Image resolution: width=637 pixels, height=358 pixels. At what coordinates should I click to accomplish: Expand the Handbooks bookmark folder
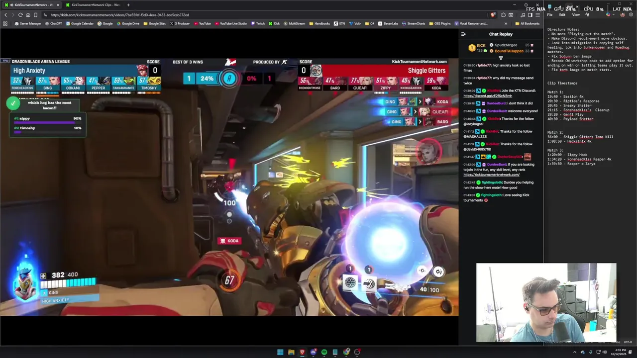pyautogui.click(x=319, y=23)
